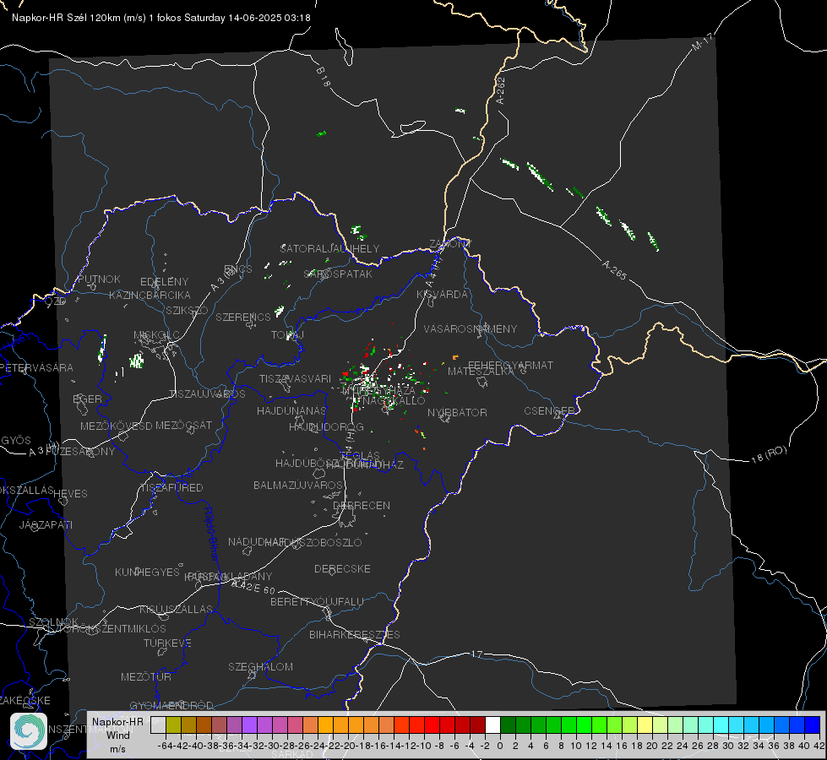Click the A-262 road label
This screenshot has width=827, height=760.
click(x=501, y=90)
